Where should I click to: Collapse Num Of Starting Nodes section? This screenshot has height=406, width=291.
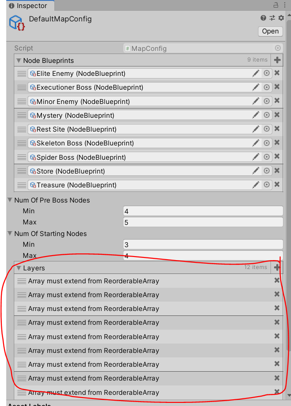(10, 234)
